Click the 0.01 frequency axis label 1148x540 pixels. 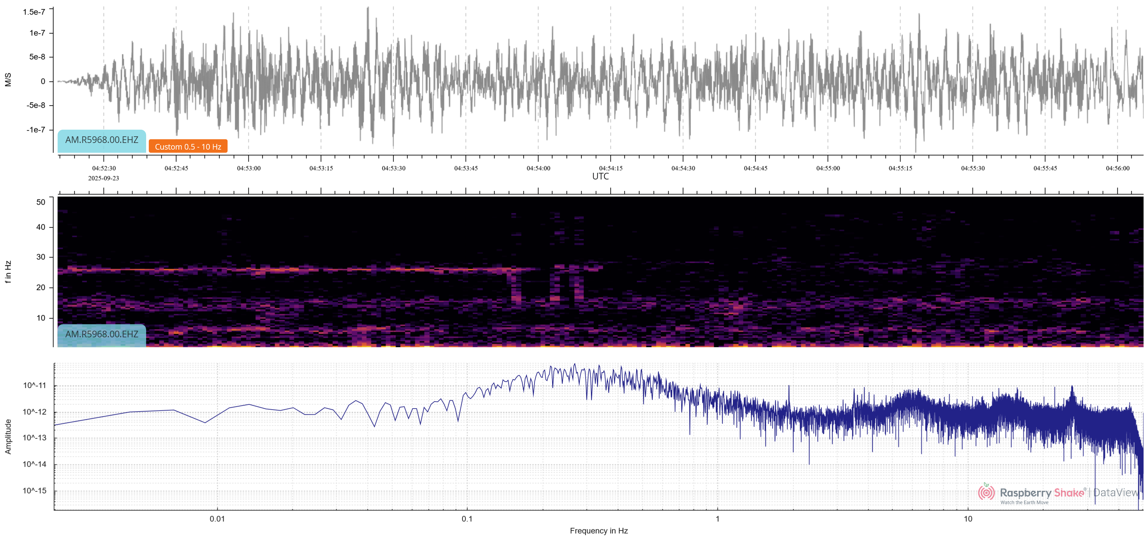tap(217, 519)
